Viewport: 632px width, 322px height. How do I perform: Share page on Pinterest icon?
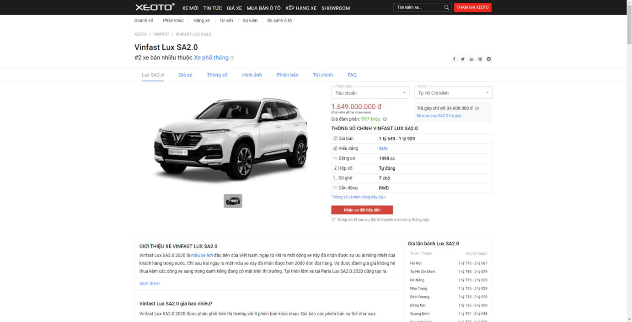[480, 59]
